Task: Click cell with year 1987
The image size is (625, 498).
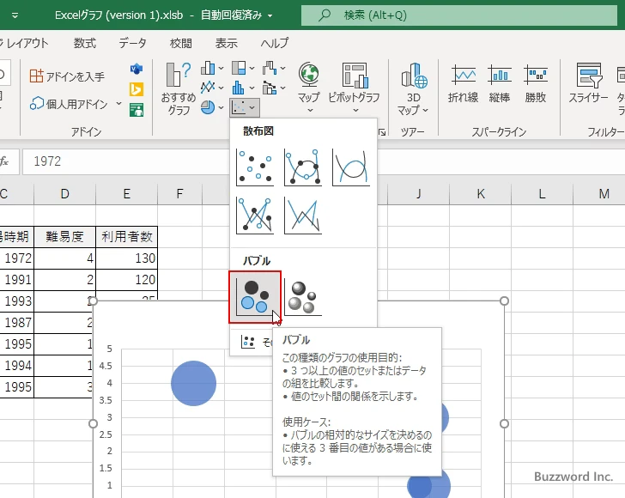Action: 17,323
